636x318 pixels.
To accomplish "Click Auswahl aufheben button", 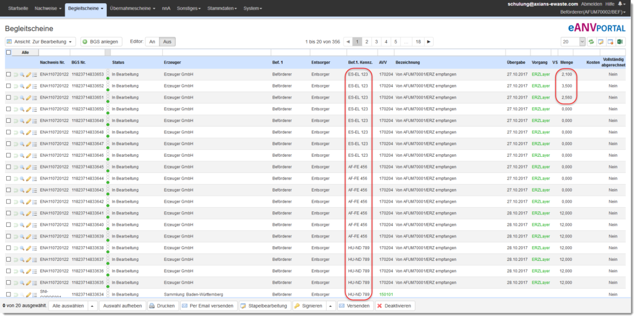I will pos(122,306).
